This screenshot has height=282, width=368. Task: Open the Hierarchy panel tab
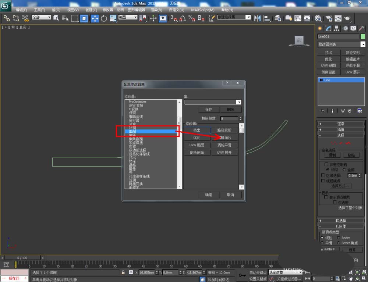pyautogui.click(x=337, y=28)
